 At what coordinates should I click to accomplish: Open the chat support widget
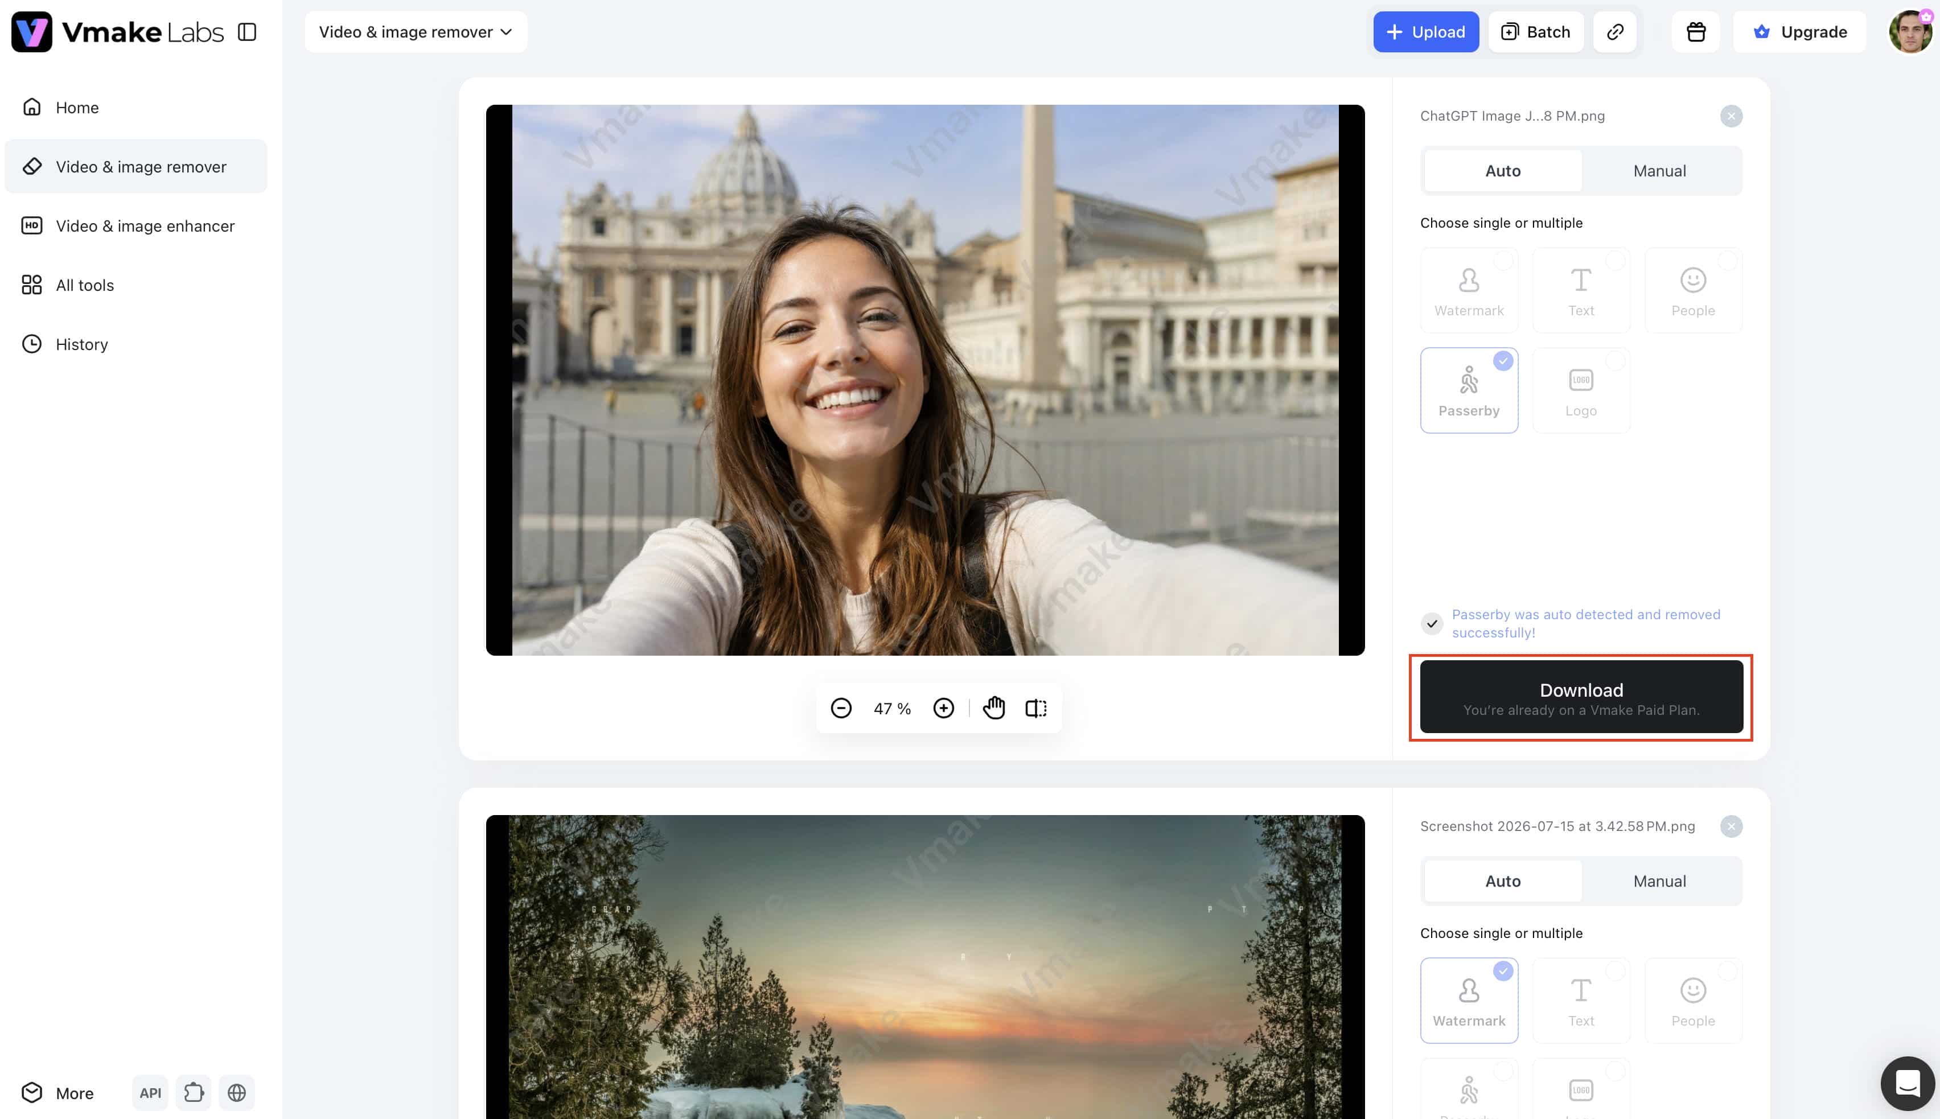(x=1908, y=1084)
